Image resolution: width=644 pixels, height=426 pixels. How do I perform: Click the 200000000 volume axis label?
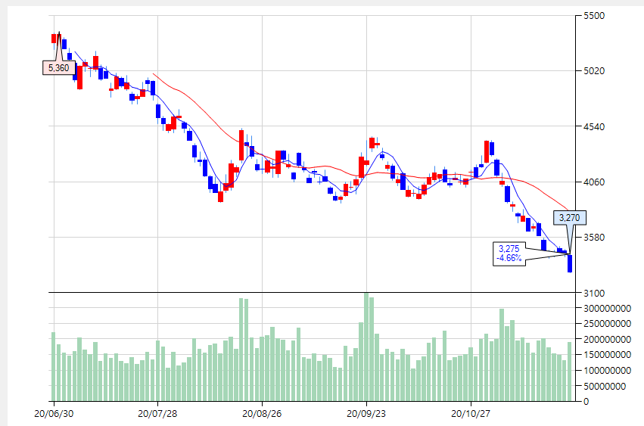pos(607,339)
